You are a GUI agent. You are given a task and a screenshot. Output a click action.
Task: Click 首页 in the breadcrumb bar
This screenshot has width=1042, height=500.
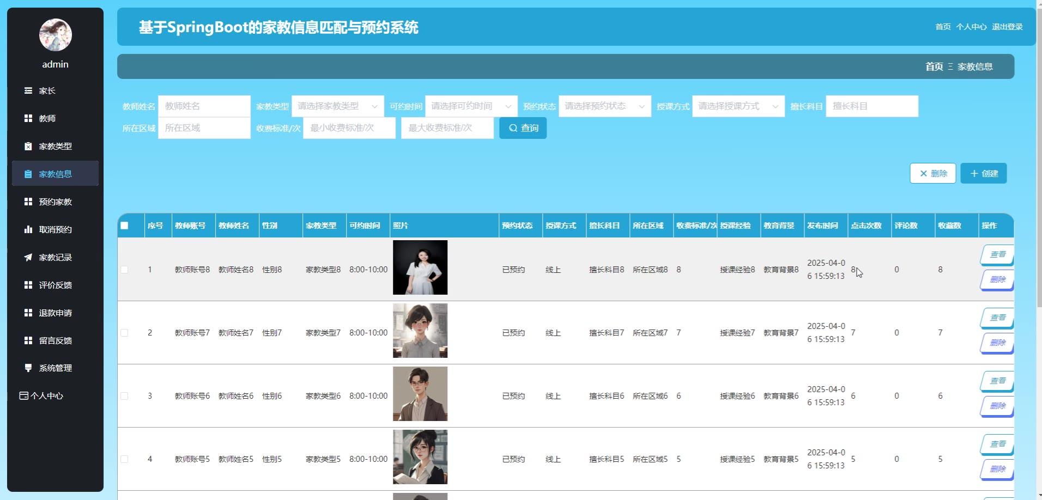pos(934,66)
